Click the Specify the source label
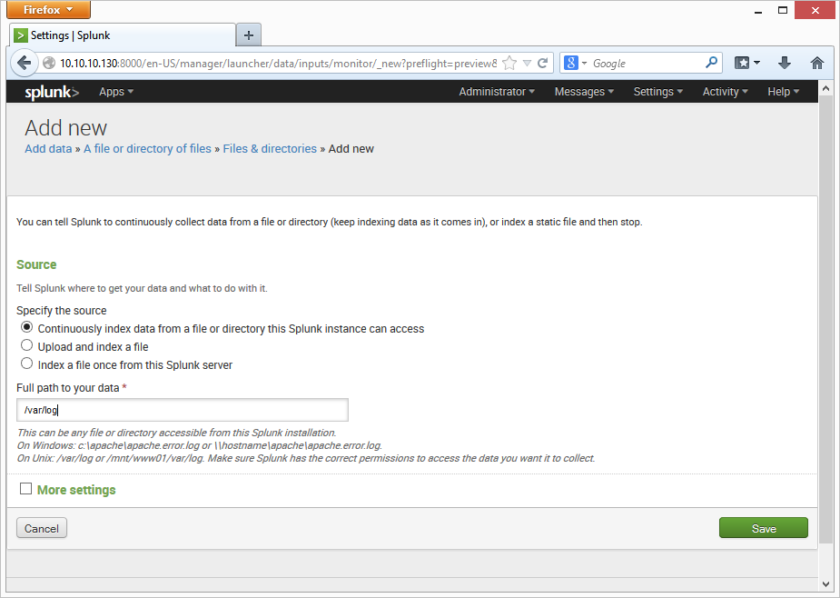 click(62, 311)
